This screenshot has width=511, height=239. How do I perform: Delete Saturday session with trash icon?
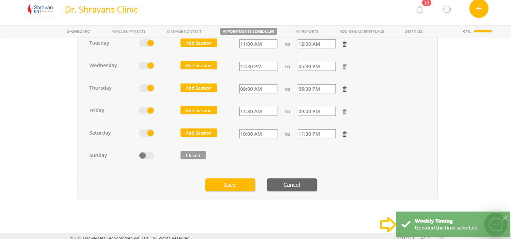coord(345,134)
